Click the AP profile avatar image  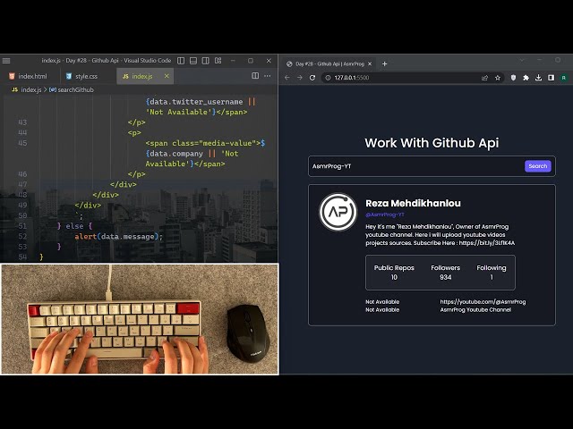click(x=338, y=212)
